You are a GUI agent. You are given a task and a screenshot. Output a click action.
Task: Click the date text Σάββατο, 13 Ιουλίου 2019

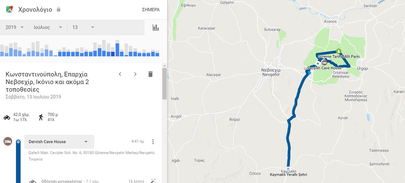33,97
